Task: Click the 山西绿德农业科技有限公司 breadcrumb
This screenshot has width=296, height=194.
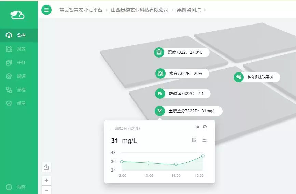Action: tap(140, 10)
